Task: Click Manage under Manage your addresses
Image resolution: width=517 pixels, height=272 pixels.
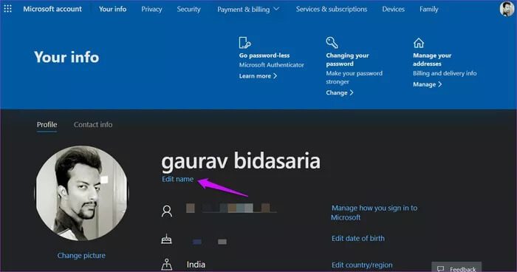Action: tap(428, 84)
